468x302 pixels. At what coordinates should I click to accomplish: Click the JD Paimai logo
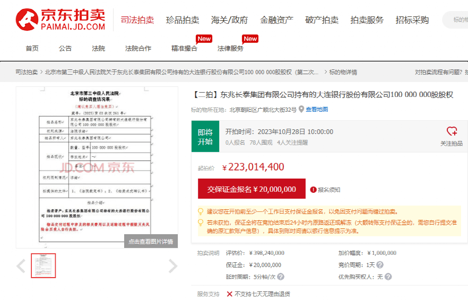pos(60,20)
